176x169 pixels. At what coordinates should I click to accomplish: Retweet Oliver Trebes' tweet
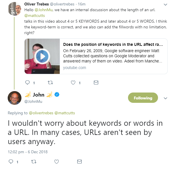click(50, 82)
